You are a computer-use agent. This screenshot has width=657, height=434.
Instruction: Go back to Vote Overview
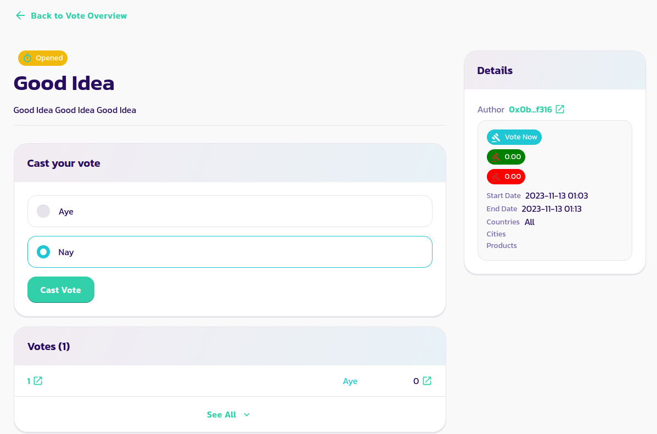coord(78,15)
